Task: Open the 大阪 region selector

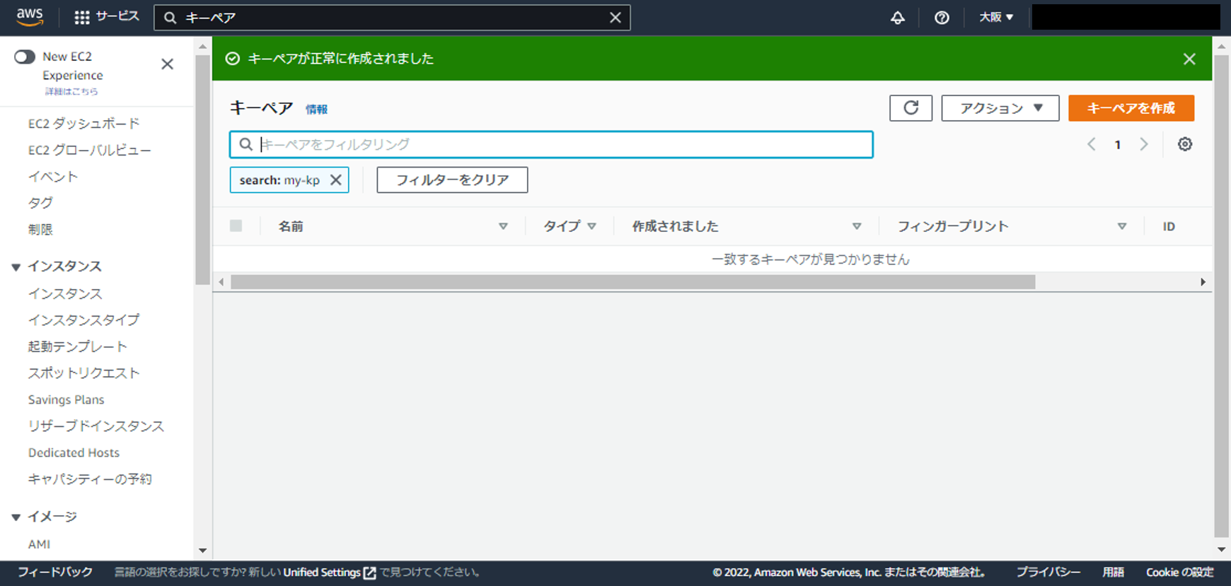Action: 995,18
